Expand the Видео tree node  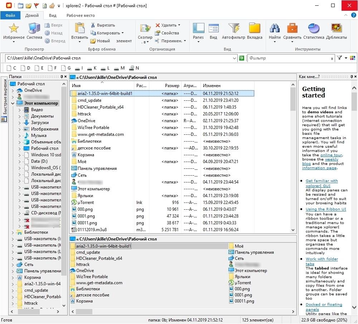tap(19, 110)
